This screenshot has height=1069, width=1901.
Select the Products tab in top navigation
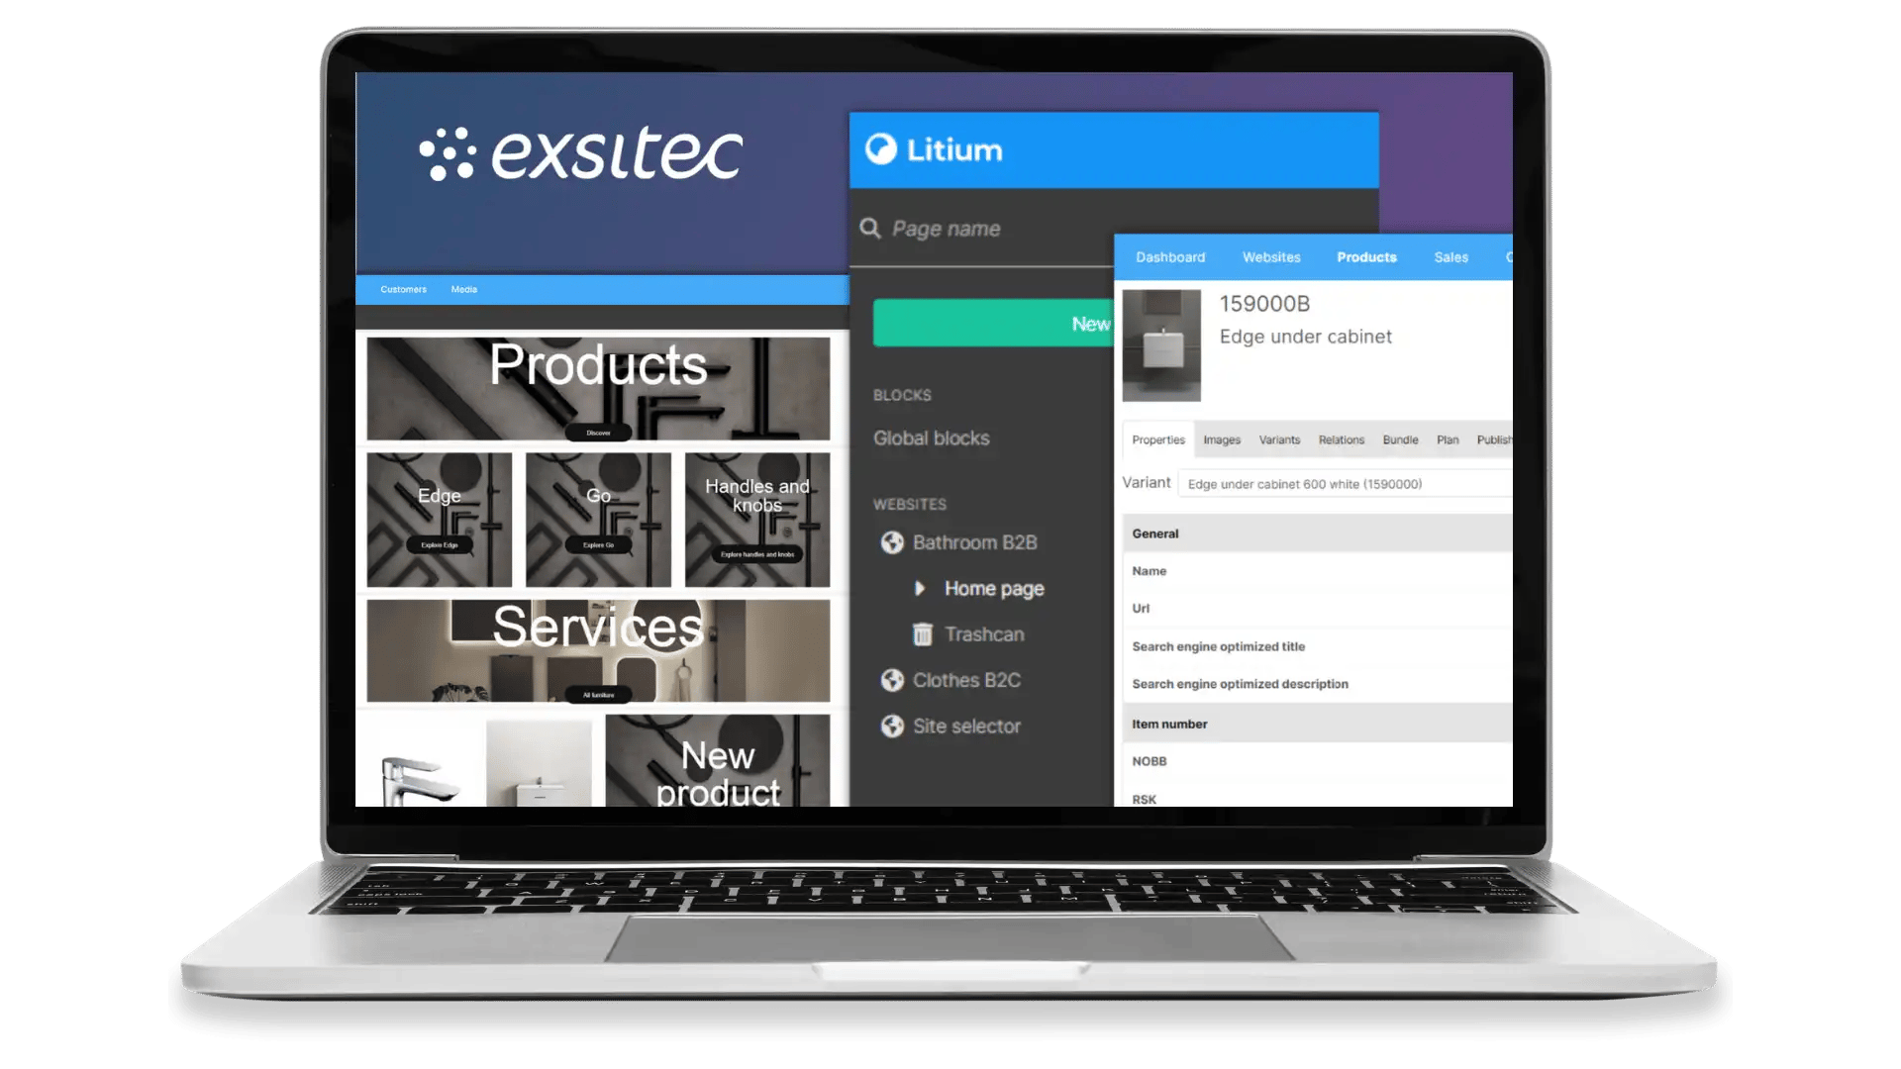pyautogui.click(x=1367, y=257)
